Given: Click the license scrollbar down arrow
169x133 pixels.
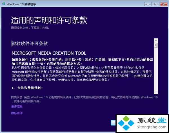Looking at the screenshot, I should click(x=156, y=92).
